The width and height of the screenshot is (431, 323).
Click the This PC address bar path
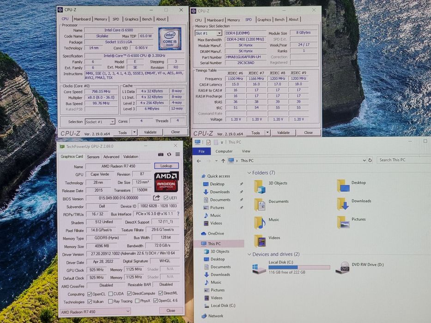click(x=247, y=161)
